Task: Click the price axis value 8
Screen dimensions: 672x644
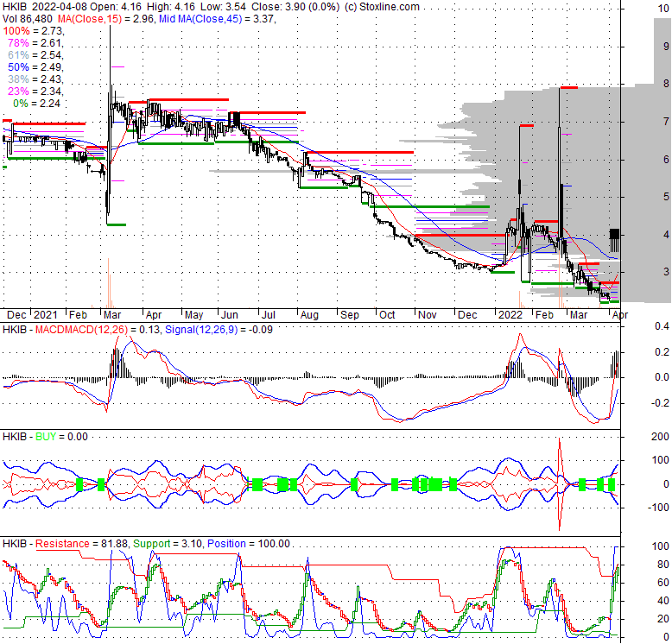Action: tap(666, 84)
